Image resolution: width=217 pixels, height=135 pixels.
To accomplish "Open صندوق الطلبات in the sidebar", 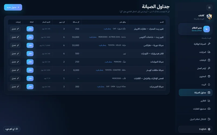I will (x=196, y=109).
